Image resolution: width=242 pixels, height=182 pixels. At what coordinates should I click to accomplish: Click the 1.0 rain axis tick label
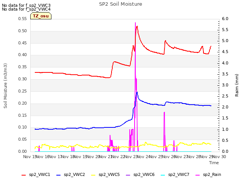(225, 129)
